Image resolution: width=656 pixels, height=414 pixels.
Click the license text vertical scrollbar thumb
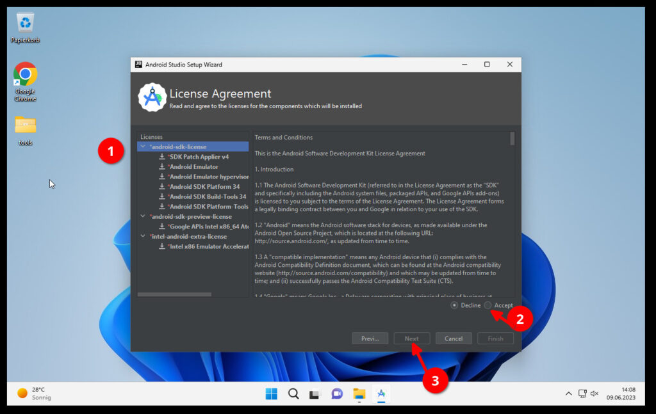pyautogui.click(x=512, y=139)
